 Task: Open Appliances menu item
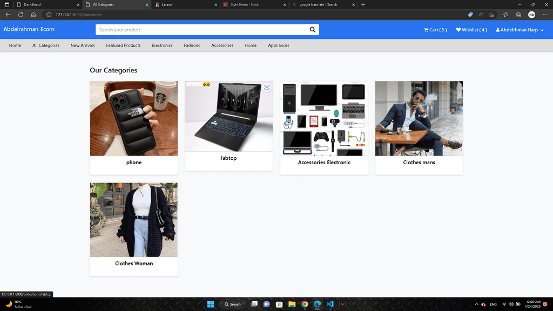278,45
